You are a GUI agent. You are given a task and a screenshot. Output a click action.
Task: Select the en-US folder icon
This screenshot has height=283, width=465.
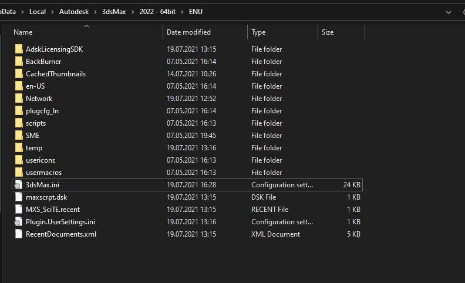19,86
